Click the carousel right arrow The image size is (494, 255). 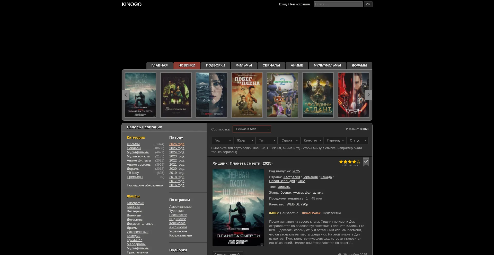click(x=368, y=95)
